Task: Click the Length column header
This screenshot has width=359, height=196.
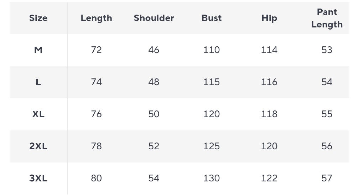Action: (97, 18)
